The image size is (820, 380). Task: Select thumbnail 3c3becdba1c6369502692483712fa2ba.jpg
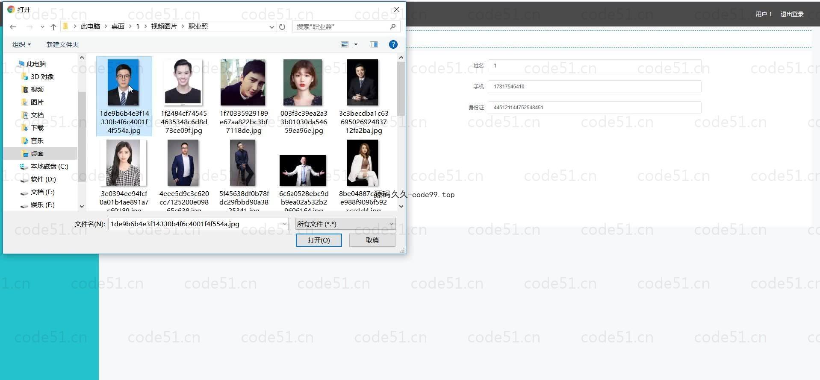coord(363,96)
